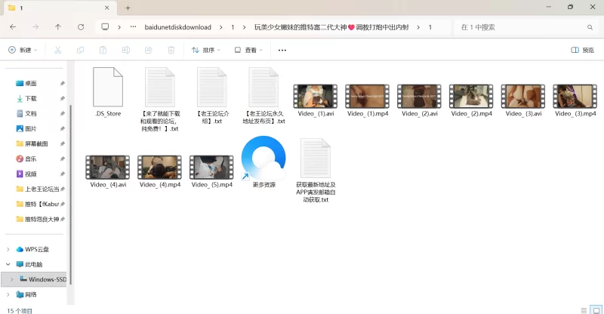Switch to details view in status bar

click(x=582, y=309)
